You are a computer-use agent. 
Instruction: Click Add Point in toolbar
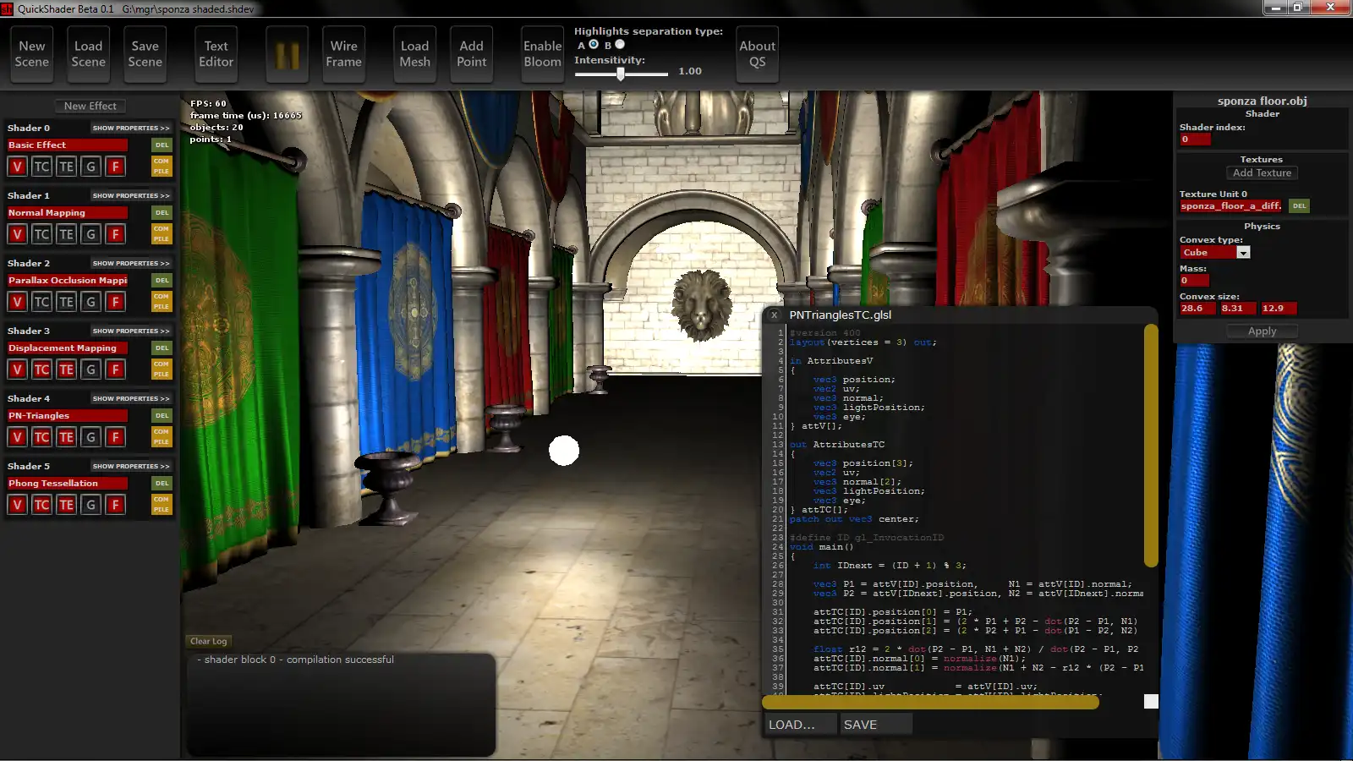tap(472, 54)
